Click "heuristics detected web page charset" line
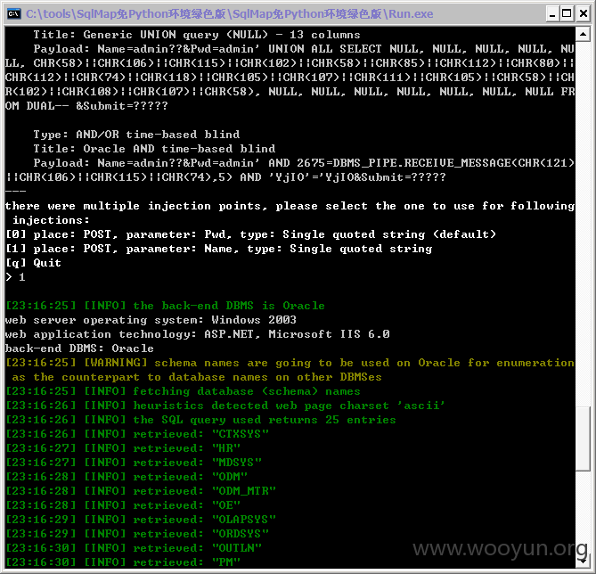 (x=225, y=406)
